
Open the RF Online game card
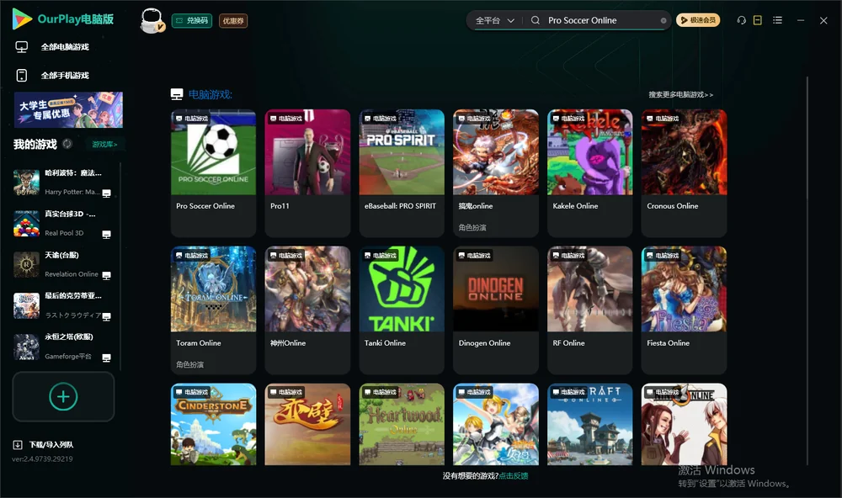589,310
